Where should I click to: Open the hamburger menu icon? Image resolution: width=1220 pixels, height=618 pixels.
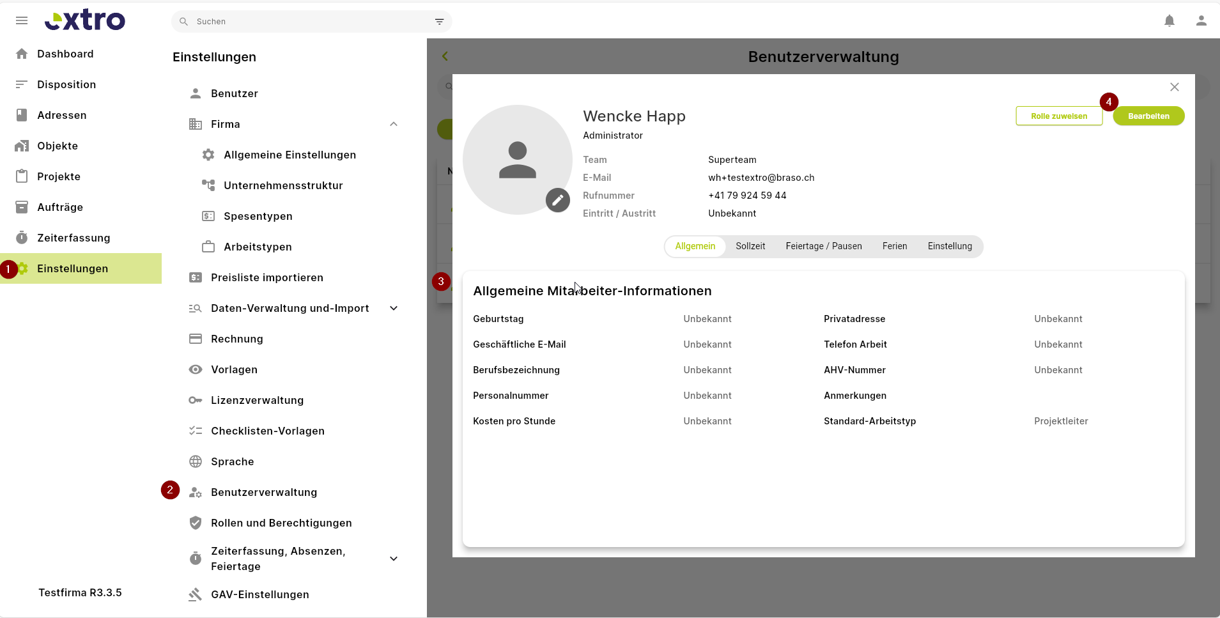click(22, 20)
